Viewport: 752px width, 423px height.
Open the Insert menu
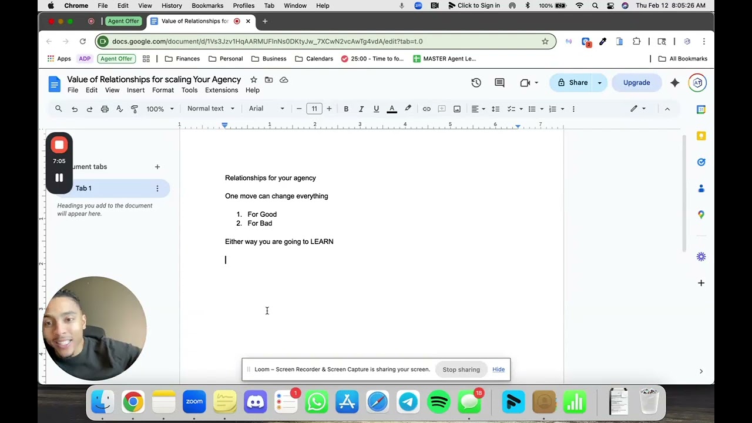136,90
